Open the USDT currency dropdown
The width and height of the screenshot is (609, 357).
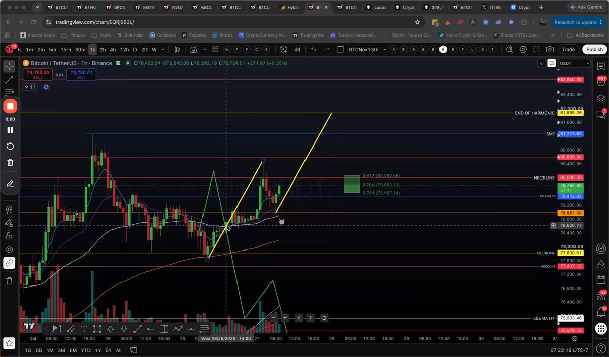click(574, 63)
